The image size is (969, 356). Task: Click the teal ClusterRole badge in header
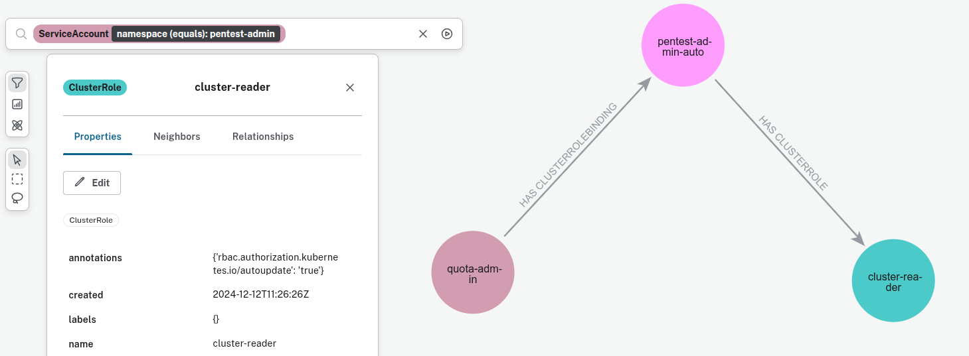[94, 88]
